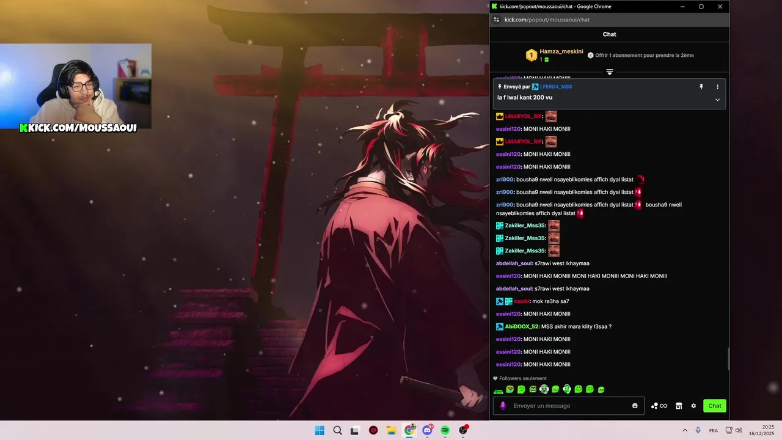The height and width of the screenshot is (440, 782).
Task: Open File Explorer from taskbar
Action: pyautogui.click(x=391, y=430)
